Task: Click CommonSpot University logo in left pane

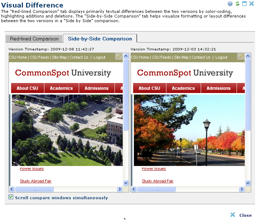Action: point(63,73)
